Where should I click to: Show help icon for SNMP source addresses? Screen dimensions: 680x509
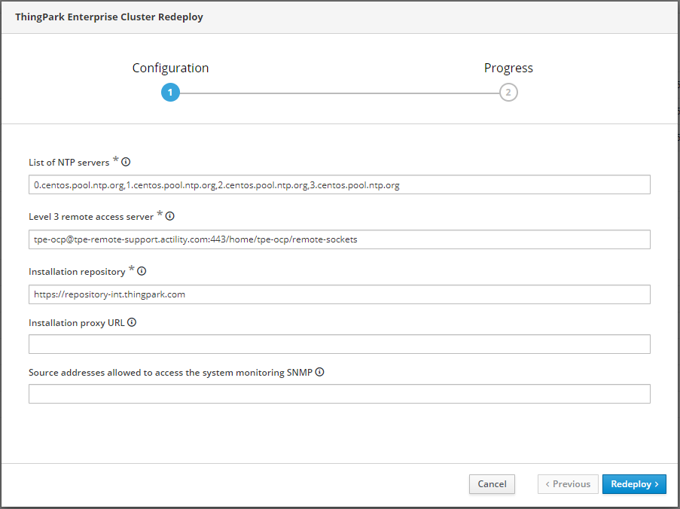pyautogui.click(x=319, y=372)
